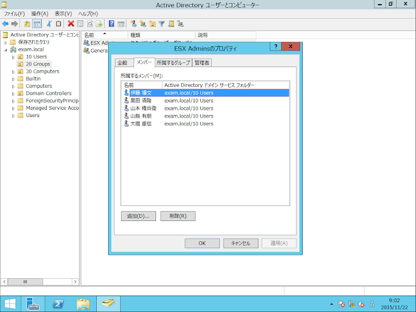The image size is (416, 312).
Task: Sort members by the 名前 column header in dialog
Action: [141, 85]
